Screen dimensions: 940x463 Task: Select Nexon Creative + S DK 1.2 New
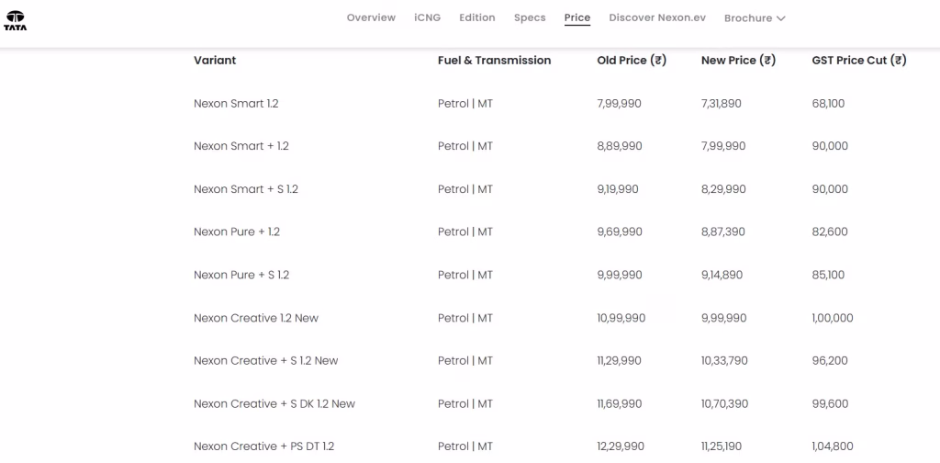pyautogui.click(x=274, y=403)
